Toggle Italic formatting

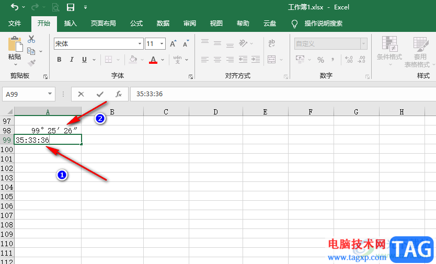click(72, 59)
